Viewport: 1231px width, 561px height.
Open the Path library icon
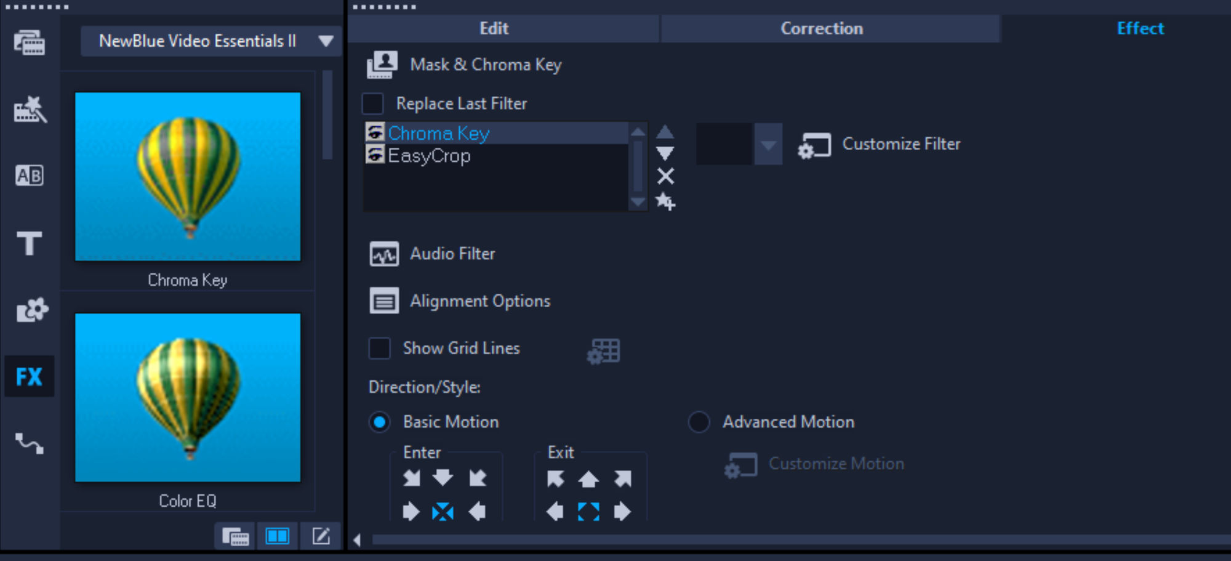click(x=29, y=443)
